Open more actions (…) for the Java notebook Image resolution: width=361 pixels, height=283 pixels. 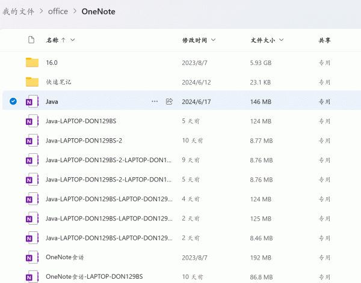155,102
